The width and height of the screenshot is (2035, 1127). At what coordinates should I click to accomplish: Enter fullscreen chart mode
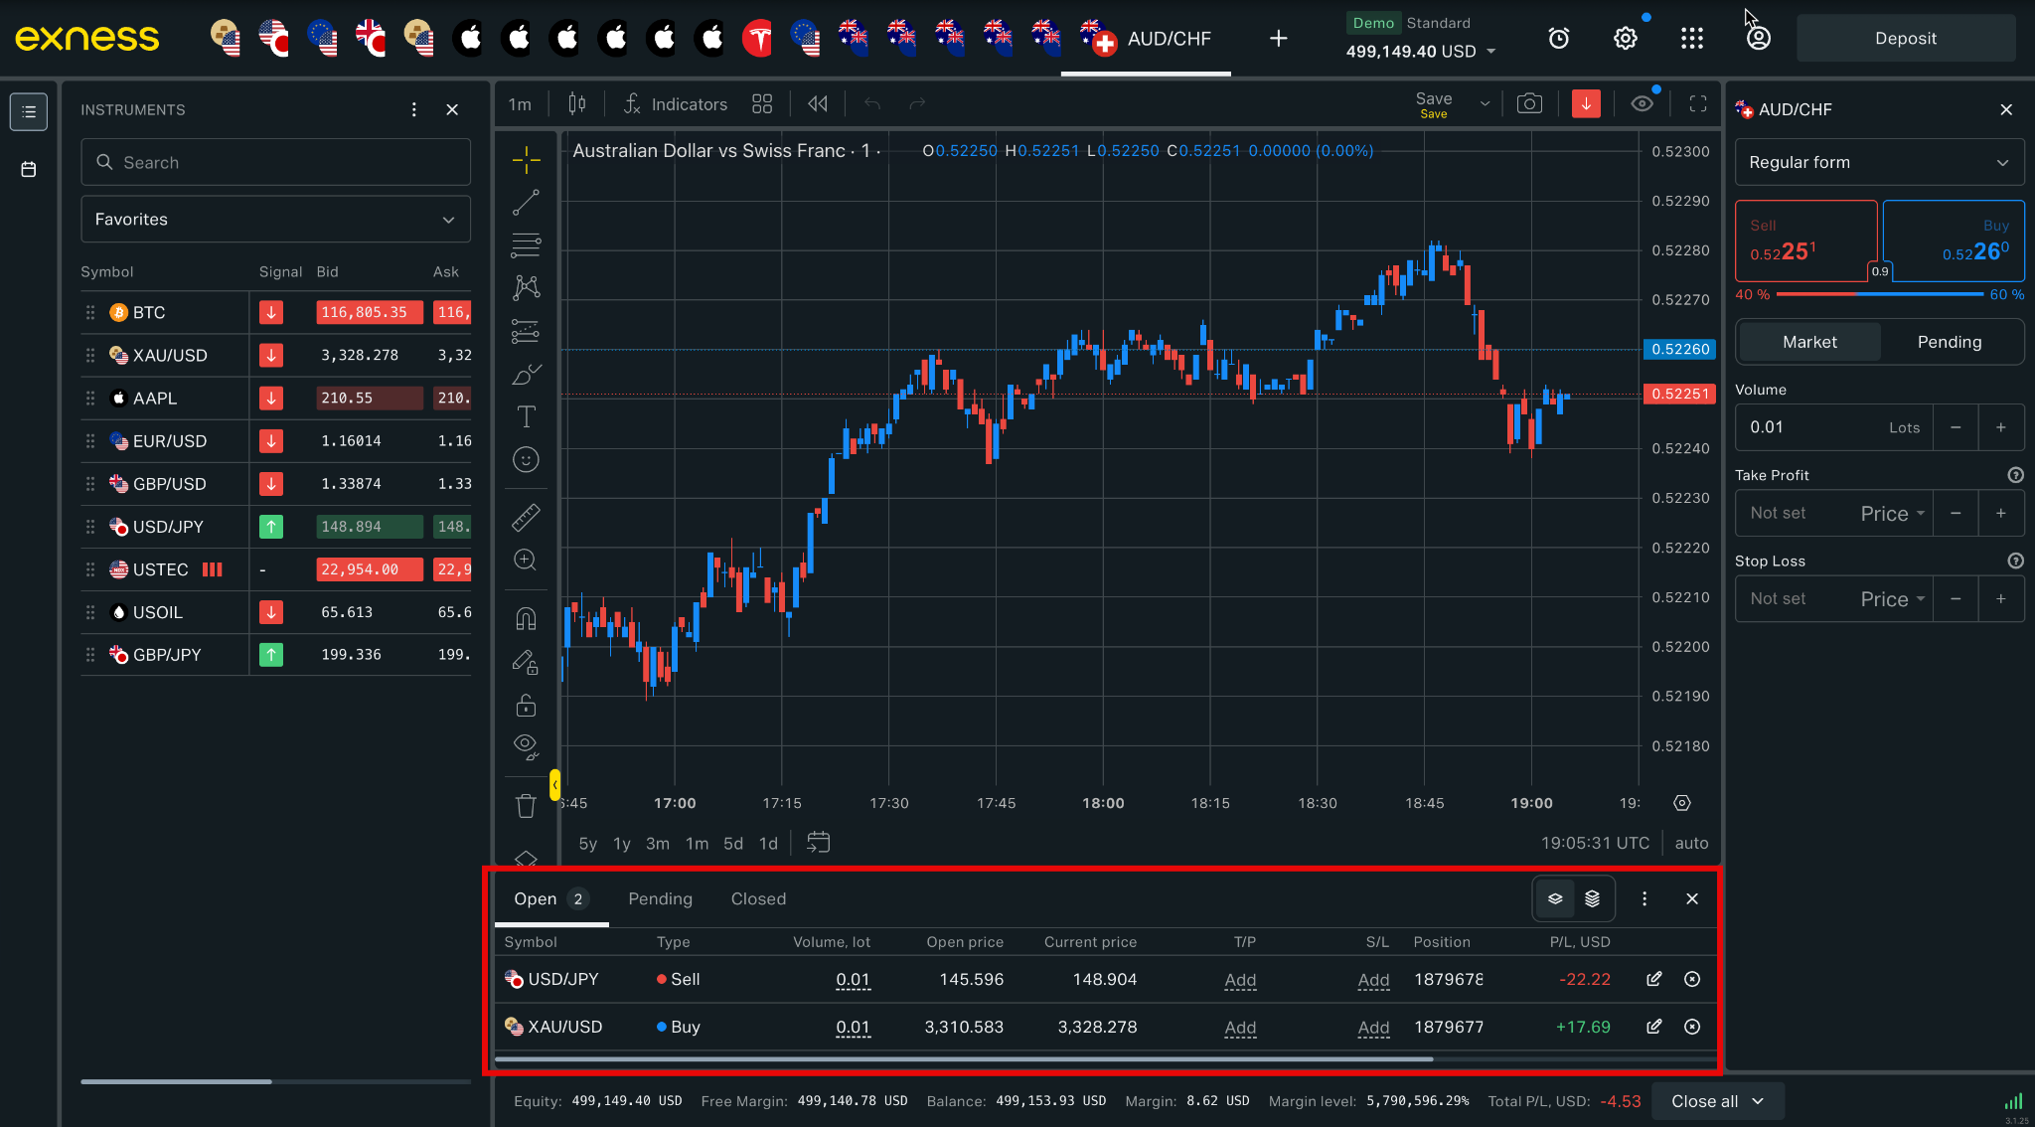click(1698, 103)
